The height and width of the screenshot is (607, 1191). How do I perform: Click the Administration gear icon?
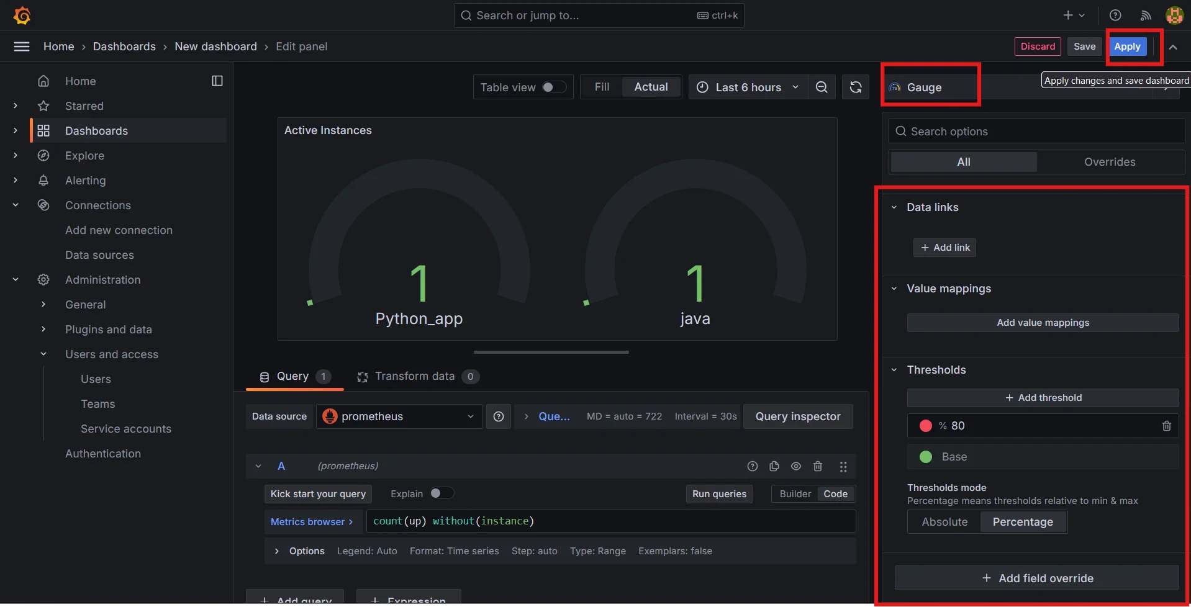pyautogui.click(x=43, y=280)
